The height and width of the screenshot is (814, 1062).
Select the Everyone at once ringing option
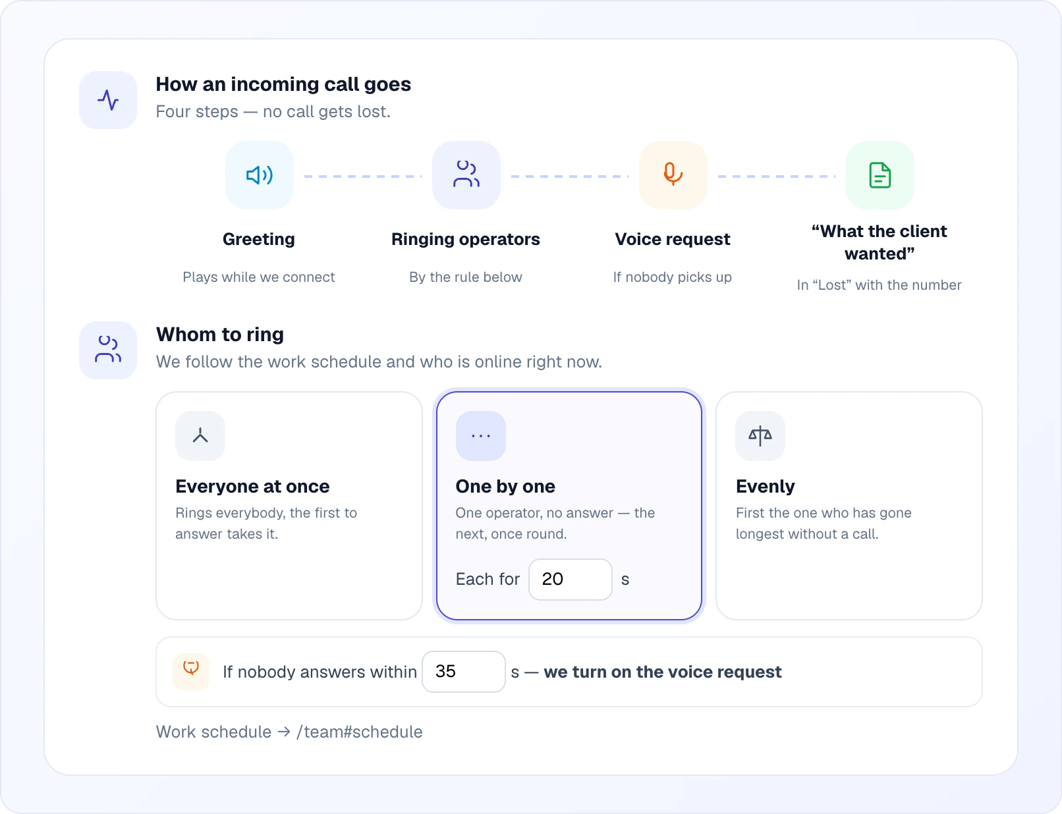coord(289,506)
